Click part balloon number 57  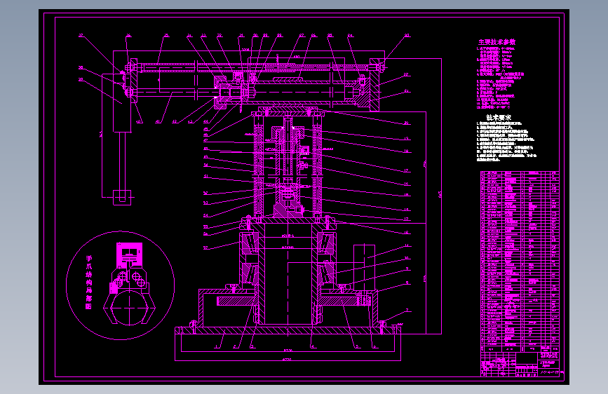click(205, 247)
